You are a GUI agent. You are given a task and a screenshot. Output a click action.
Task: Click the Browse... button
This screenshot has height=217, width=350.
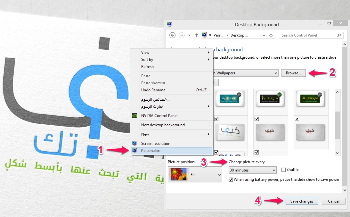[293, 73]
